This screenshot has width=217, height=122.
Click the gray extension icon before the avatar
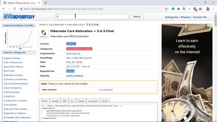point(200,9)
